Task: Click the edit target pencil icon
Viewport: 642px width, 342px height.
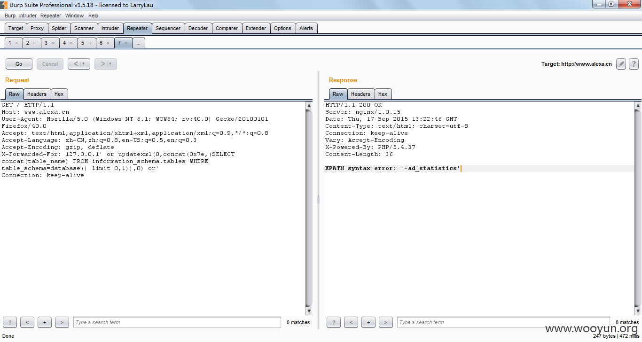Action: point(621,64)
